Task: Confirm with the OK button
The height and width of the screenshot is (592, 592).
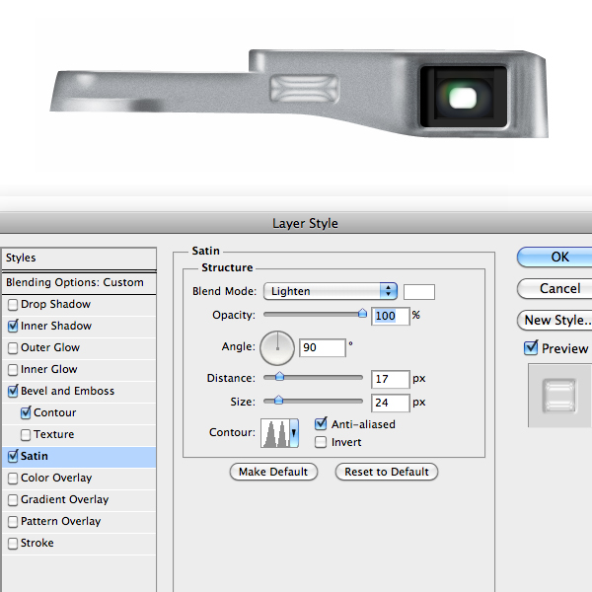Action: [x=555, y=257]
